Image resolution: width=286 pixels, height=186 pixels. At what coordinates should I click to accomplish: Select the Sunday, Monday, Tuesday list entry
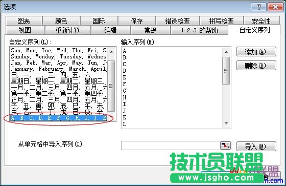(59, 56)
